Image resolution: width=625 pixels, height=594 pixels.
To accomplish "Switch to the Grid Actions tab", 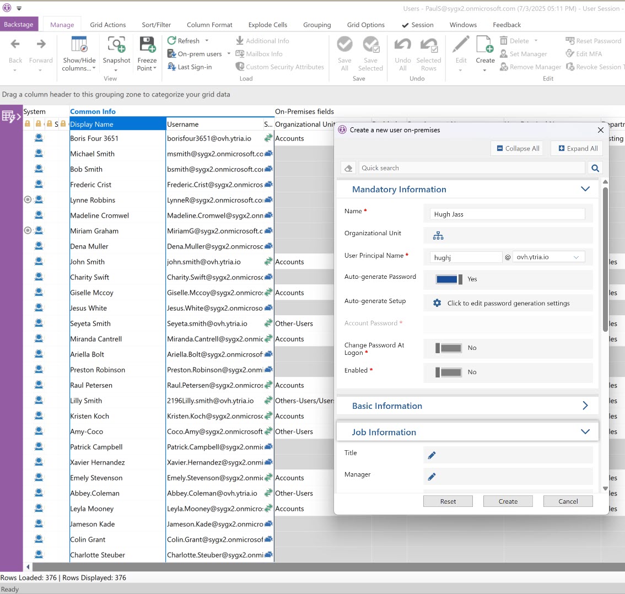I will 108,25.
